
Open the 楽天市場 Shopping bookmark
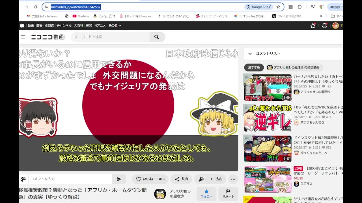pyautogui.click(x=136, y=16)
